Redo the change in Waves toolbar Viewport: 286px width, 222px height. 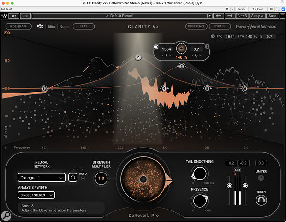25,16
